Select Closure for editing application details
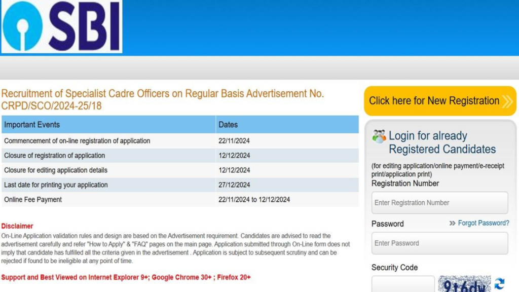519x292 pixels. point(56,170)
